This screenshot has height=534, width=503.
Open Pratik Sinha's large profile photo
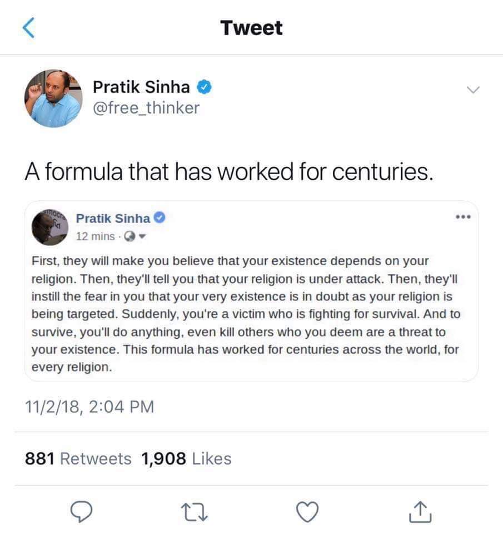click(x=53, y=98)
